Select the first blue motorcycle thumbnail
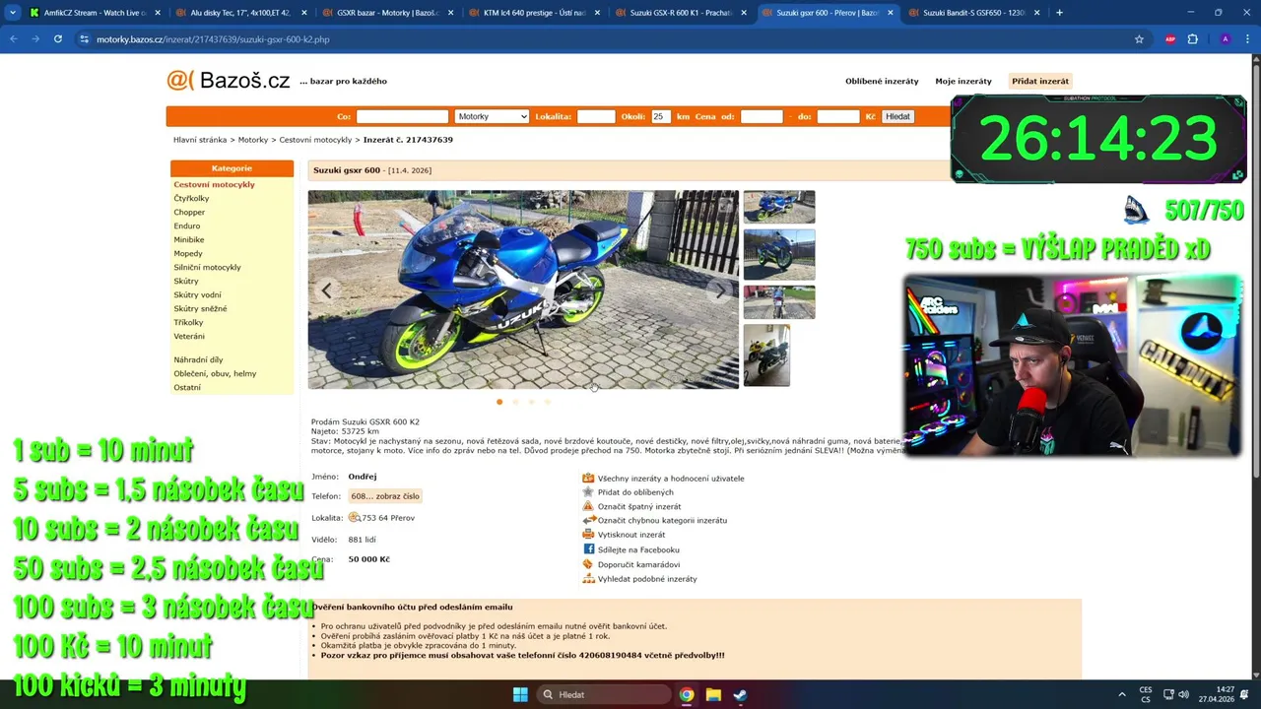The height and width of the screenshot is (709, 1261). coord(779,207)
